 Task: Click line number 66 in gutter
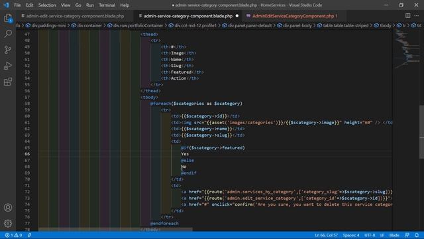point(27,154)
